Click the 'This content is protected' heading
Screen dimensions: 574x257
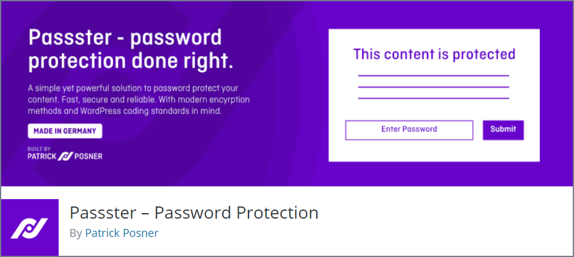tap(434, 54)
